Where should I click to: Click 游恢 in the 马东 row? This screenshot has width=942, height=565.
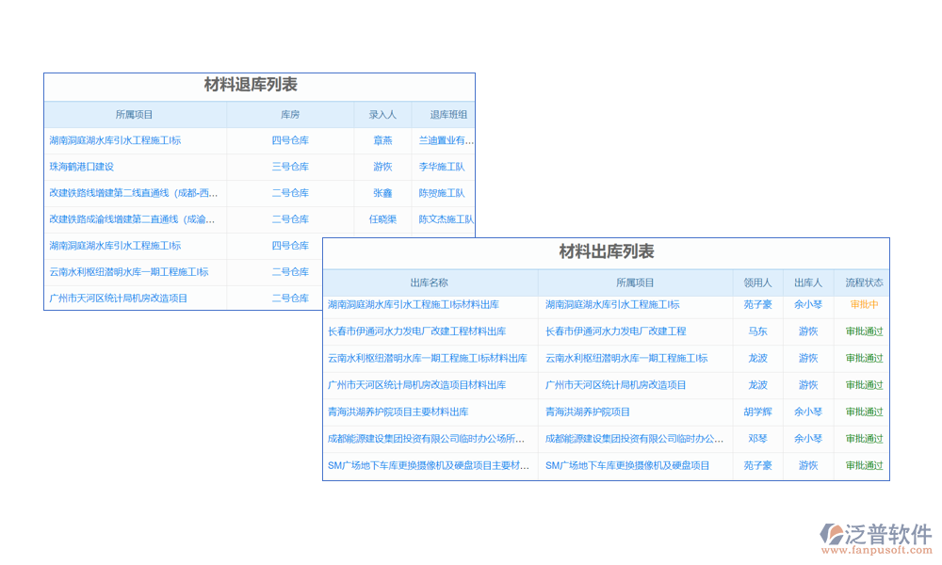tap(808, 331)
